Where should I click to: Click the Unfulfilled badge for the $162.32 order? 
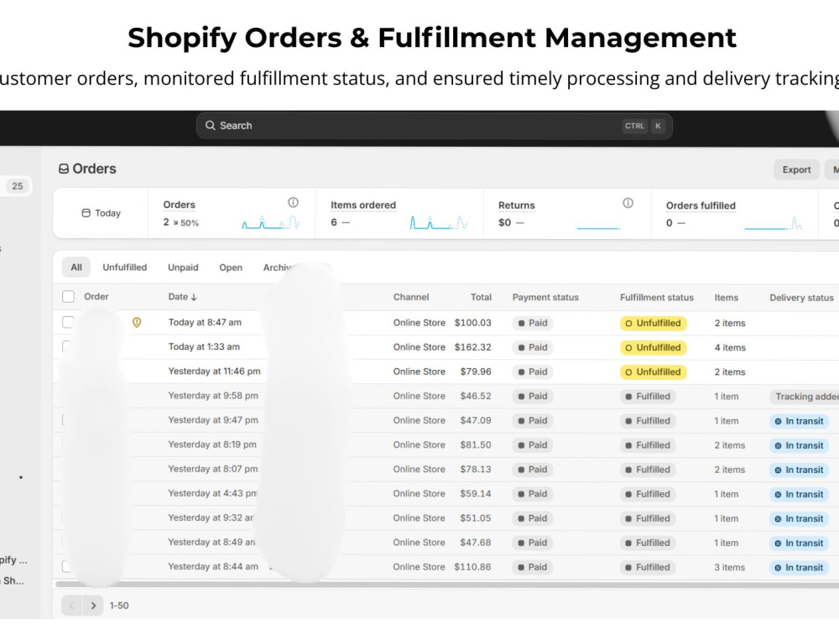(x=654, y=348)
